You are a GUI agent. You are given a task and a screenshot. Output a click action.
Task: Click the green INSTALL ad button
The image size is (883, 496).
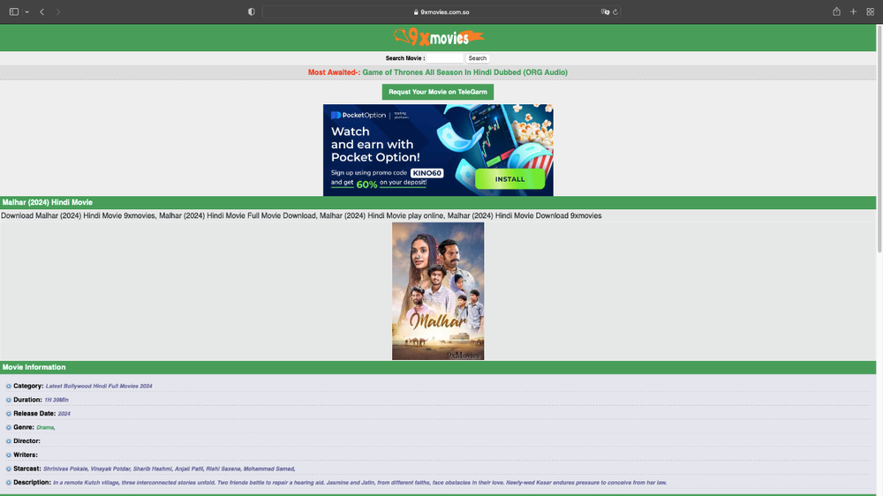tap(509, 179)
